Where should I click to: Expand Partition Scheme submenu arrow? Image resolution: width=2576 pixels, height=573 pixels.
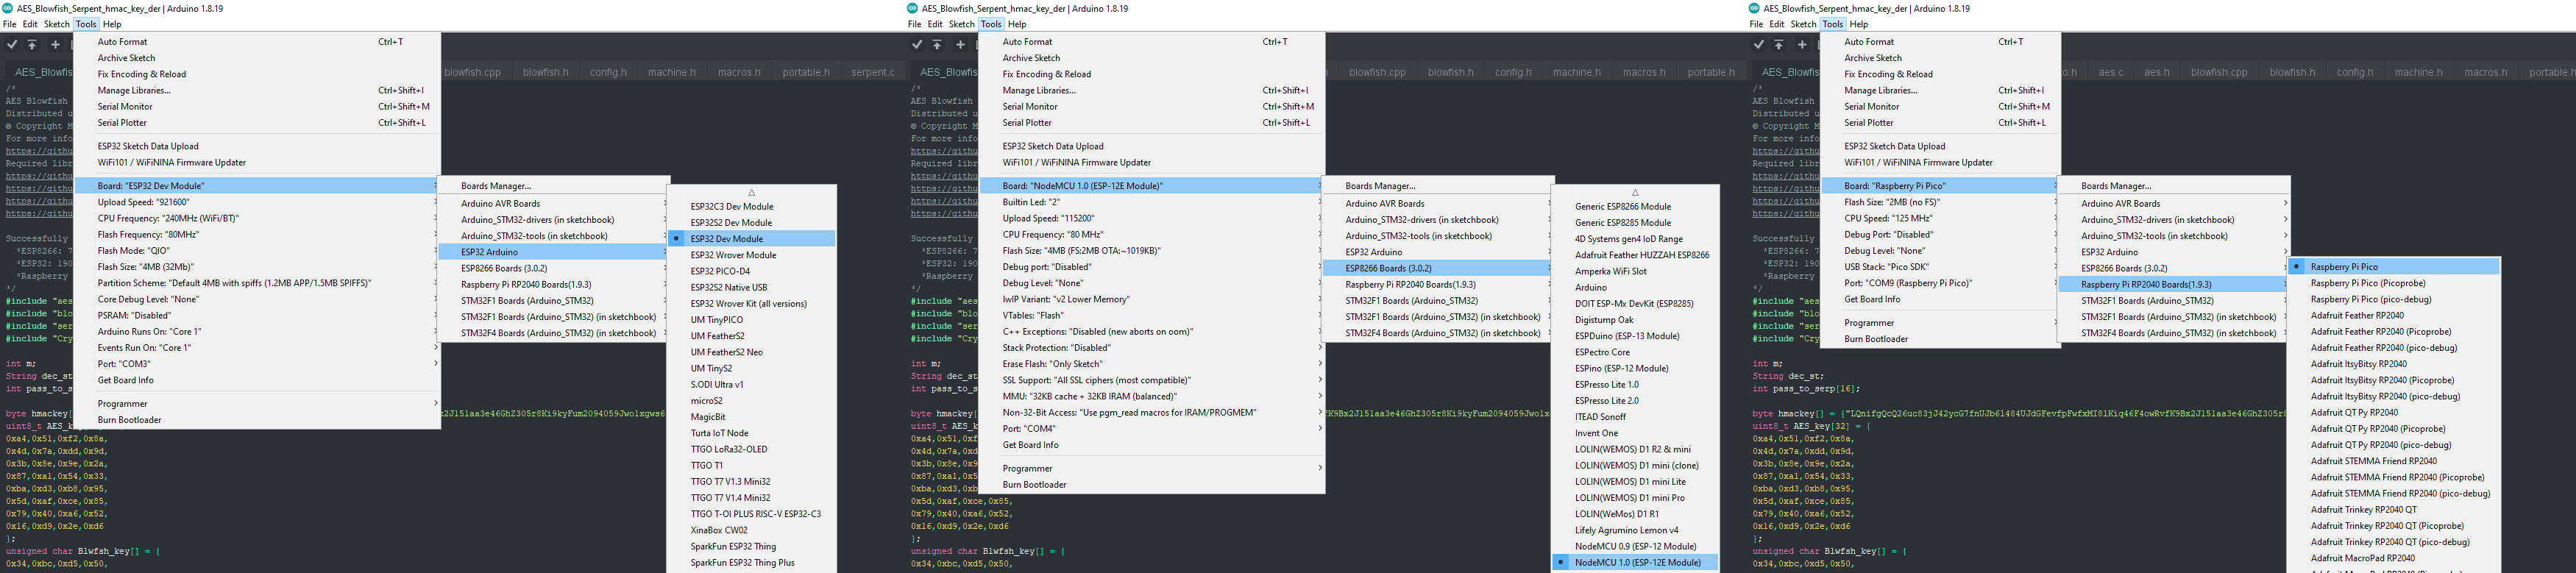435,283
